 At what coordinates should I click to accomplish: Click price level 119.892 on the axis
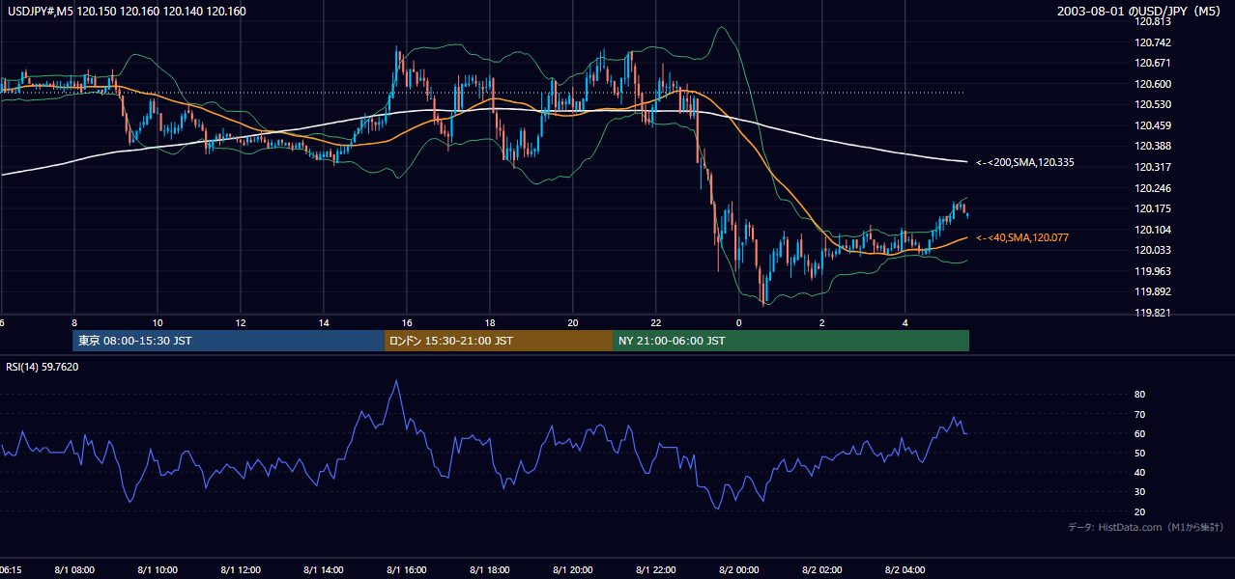(x=1154, y=291)
